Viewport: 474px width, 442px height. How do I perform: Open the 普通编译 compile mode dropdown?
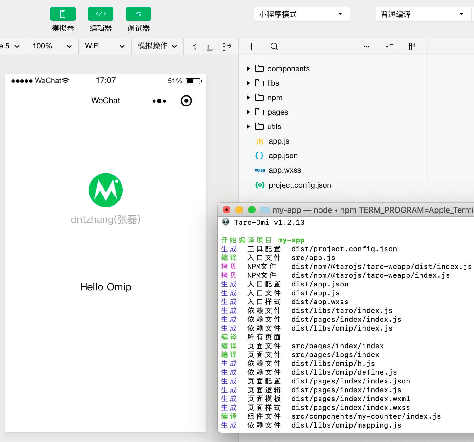[422, 14]
